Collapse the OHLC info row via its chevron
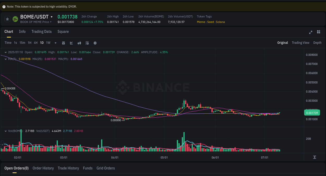 click(5, 52)
